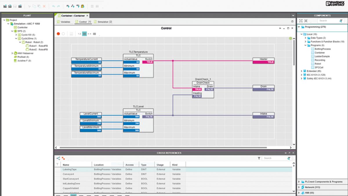348x196 pixels.
Task: Click the redo arrow icon
Action: click(59, 6)
